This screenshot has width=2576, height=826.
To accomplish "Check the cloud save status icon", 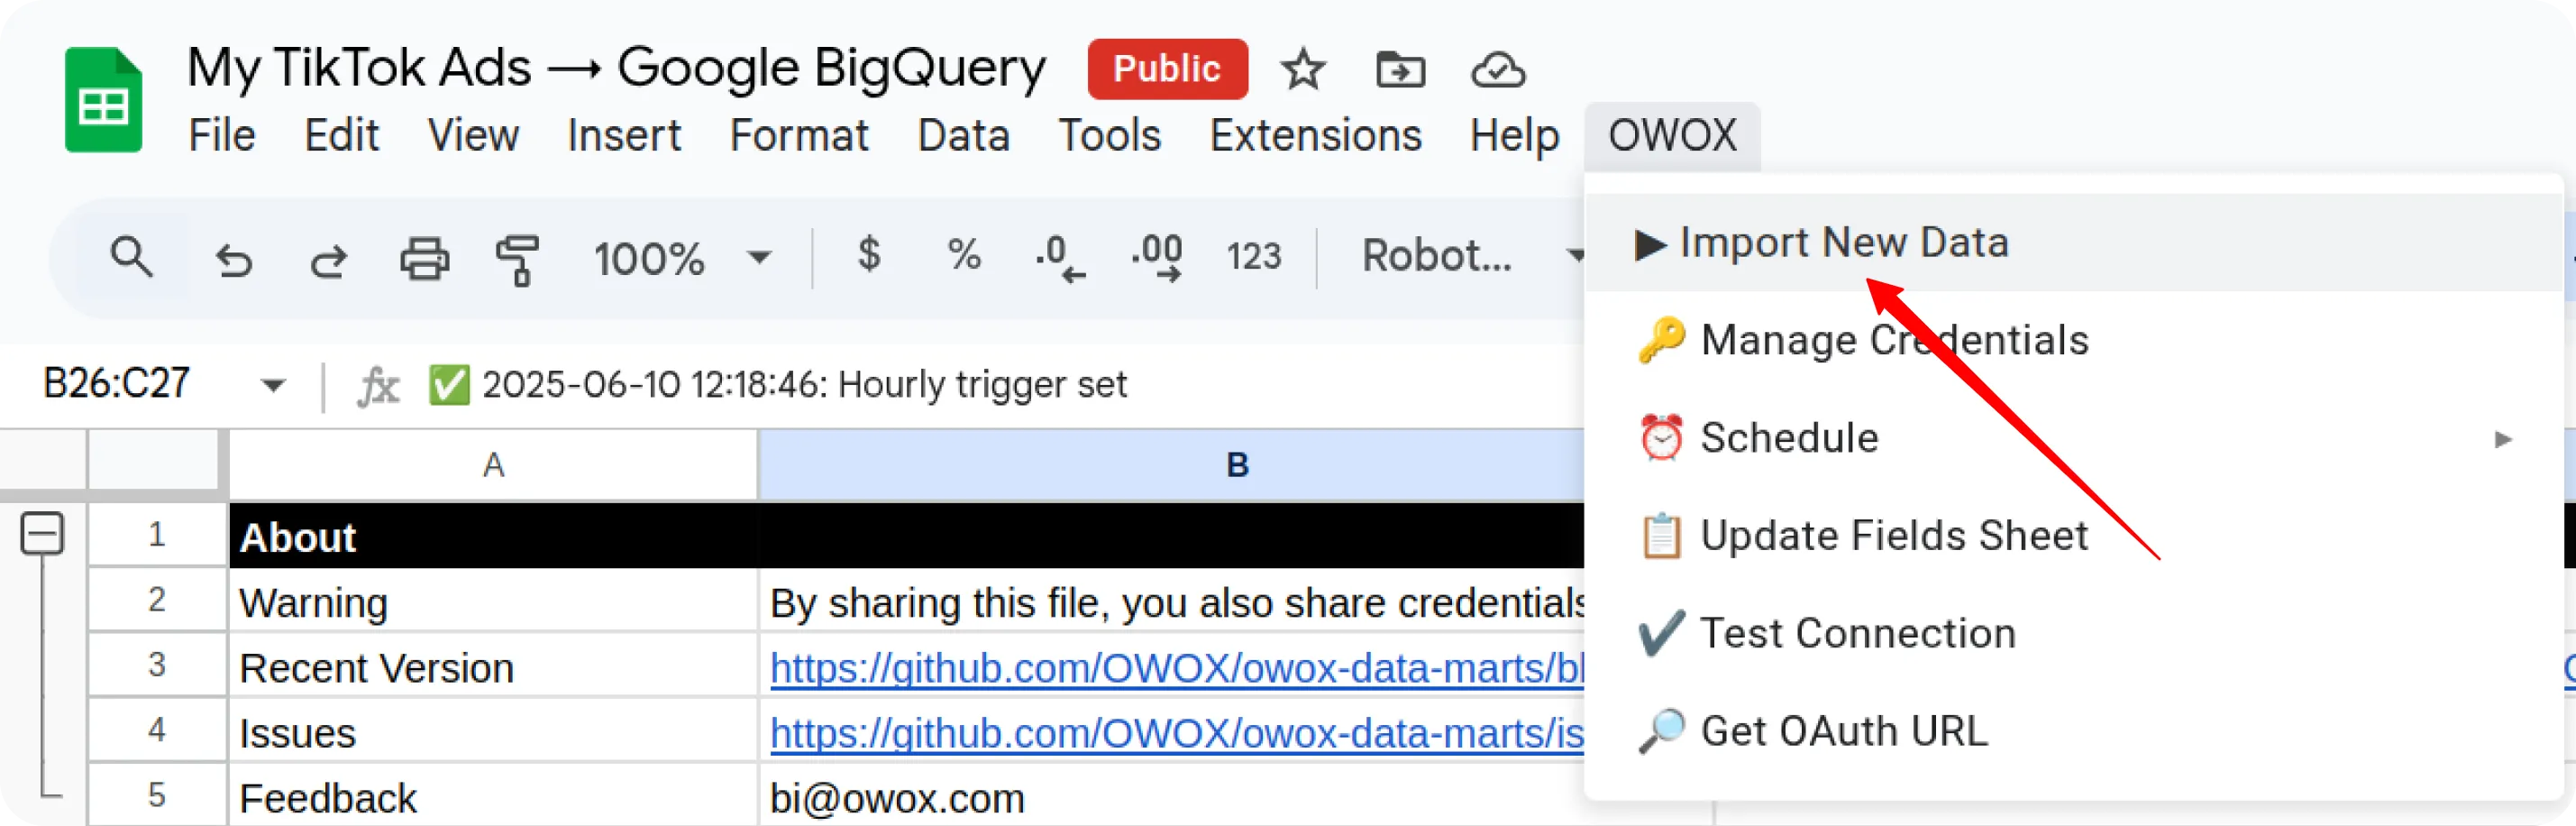I will click(1497, 70).
